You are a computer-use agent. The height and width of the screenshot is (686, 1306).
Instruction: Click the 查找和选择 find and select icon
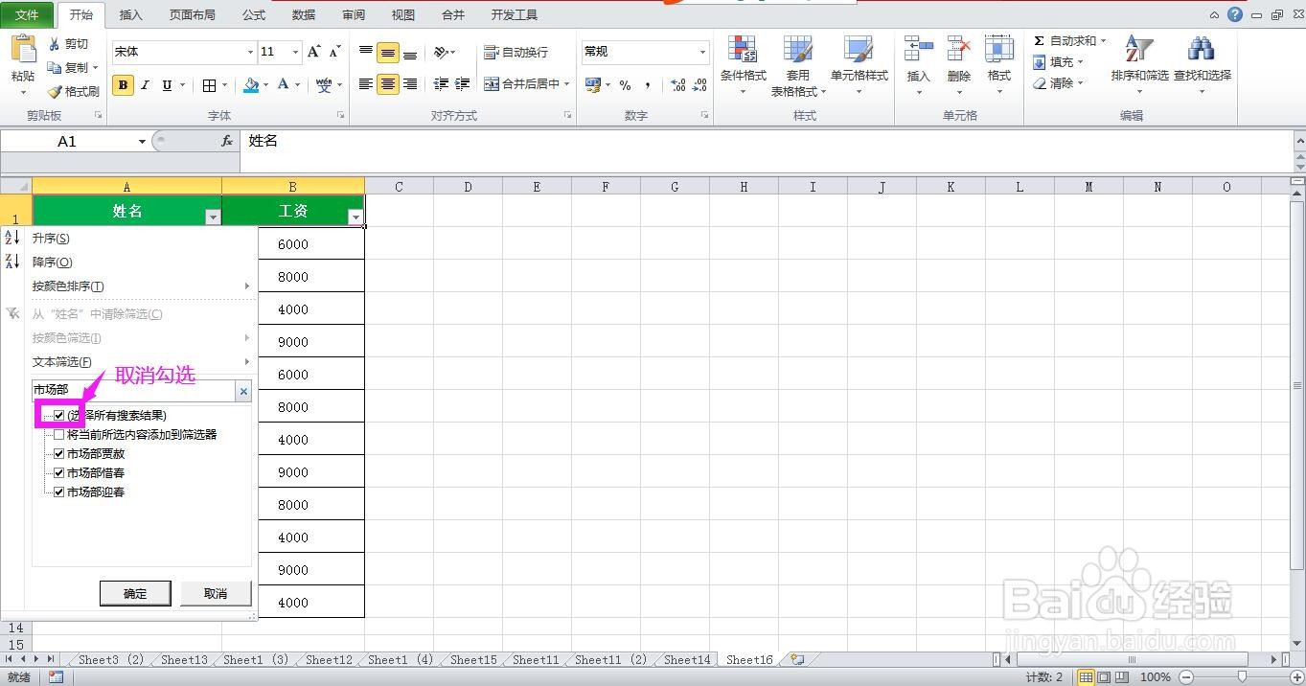point(1202,64)
